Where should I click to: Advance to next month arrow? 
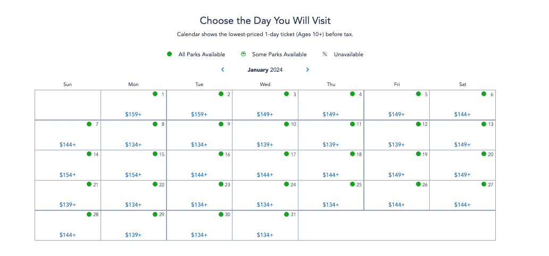[x=307, y=70]
